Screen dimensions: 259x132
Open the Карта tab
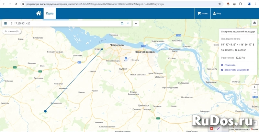50,13
